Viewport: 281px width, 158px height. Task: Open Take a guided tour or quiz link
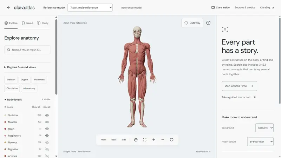[238, 97]
